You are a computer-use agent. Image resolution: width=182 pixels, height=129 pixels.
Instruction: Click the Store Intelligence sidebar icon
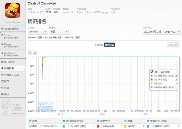pos(2,35)
